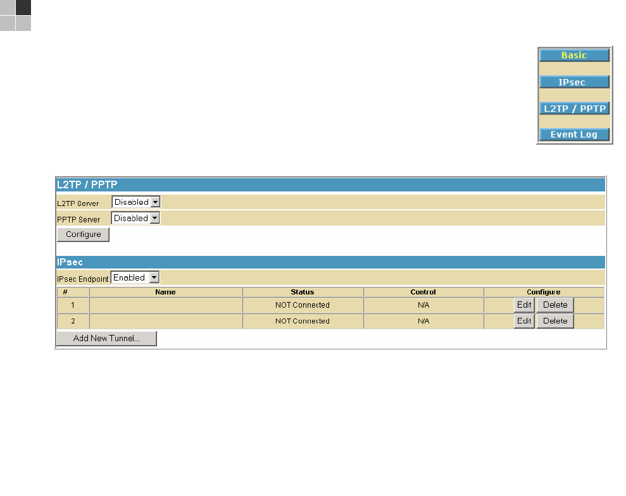Expand the PPTP Server dropdown
The width and height of the screenshot is (626, 496).
tap(135, 218)
